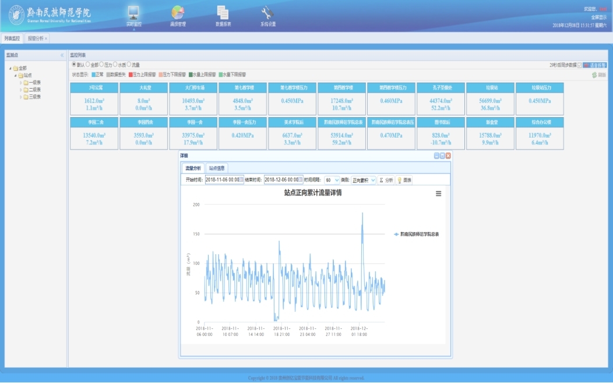Click the 李园一舍压力 card showing 0.420MPa
The width and height of the screenshot is (613, 383).
(x=243, y=133)
